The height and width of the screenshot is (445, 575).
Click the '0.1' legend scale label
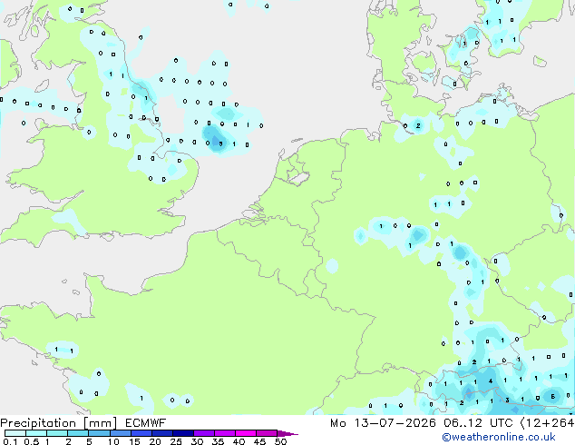10,441
